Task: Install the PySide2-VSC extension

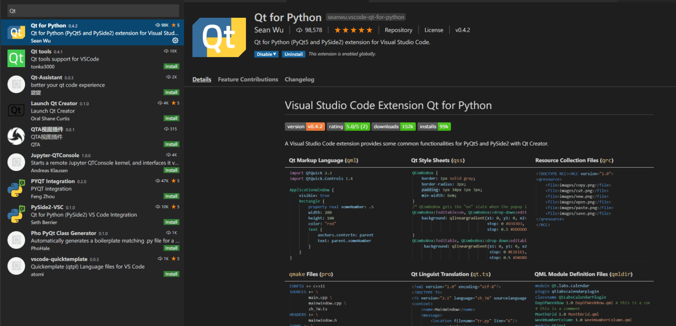Action: (x=171, y=223)
